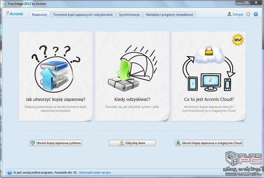The image size is (264, 178).
Task: Open Narzędzia i programy narzędziowe tab
Action: (170, 15)
